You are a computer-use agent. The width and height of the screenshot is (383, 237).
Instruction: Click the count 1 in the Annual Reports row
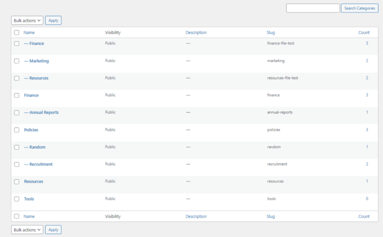[x=367, y=112]
